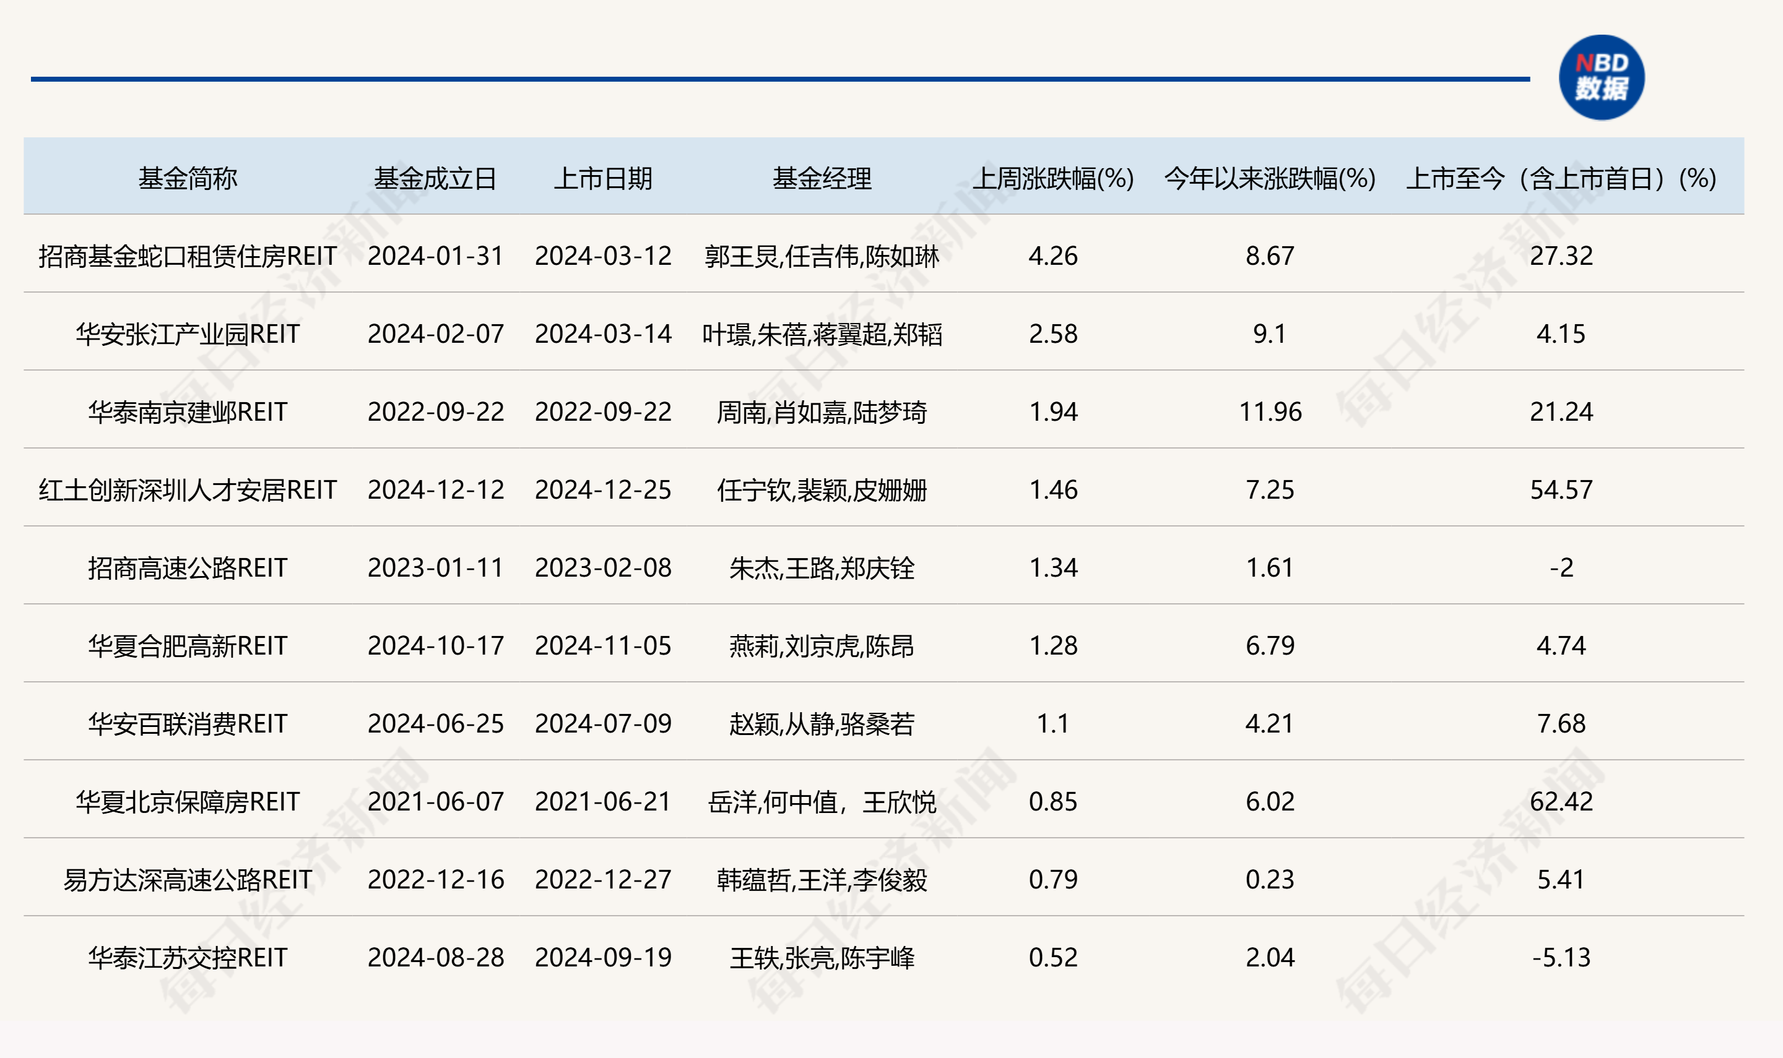Viewport: 1783px width, 1058px height.
Task: Select 华安百联消费REIT row
Action: click(x=187, y=725)
